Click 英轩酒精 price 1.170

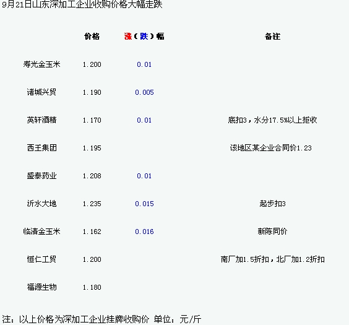coord(92,120)
